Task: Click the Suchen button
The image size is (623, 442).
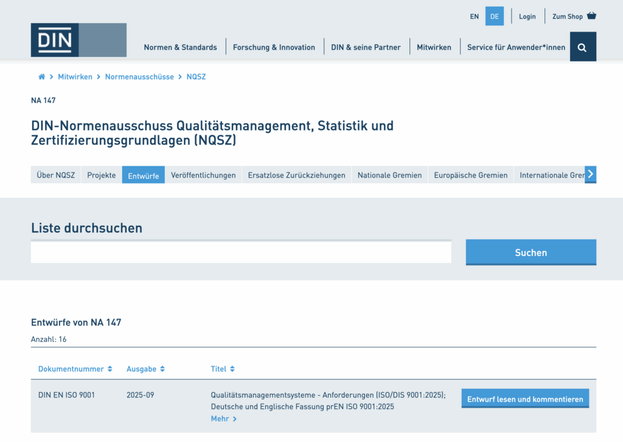Action: tap(531, 253)
